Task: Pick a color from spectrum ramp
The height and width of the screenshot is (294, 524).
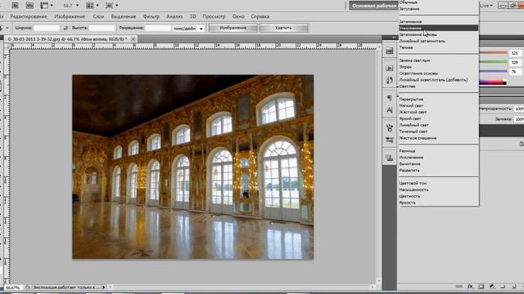Action: click(493, 82)
